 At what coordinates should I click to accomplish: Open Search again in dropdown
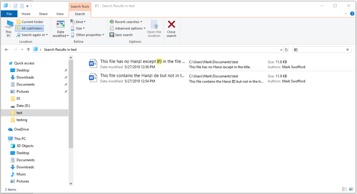[x=32, y=35]
